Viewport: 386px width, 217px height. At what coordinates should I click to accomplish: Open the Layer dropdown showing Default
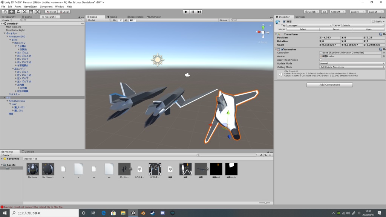click(363, 25)
